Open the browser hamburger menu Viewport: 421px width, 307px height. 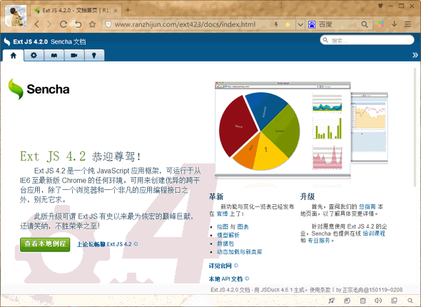point(408,24)
